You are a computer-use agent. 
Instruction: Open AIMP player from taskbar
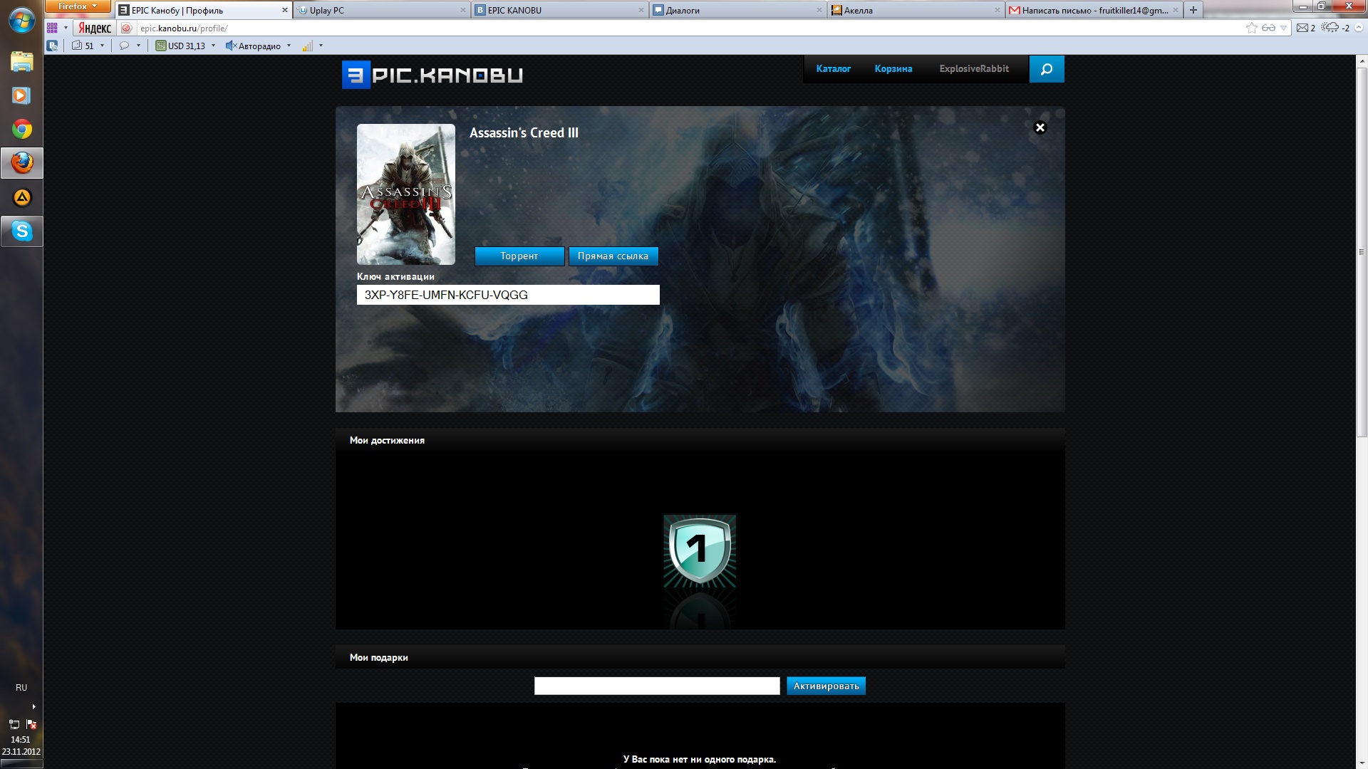21,197
